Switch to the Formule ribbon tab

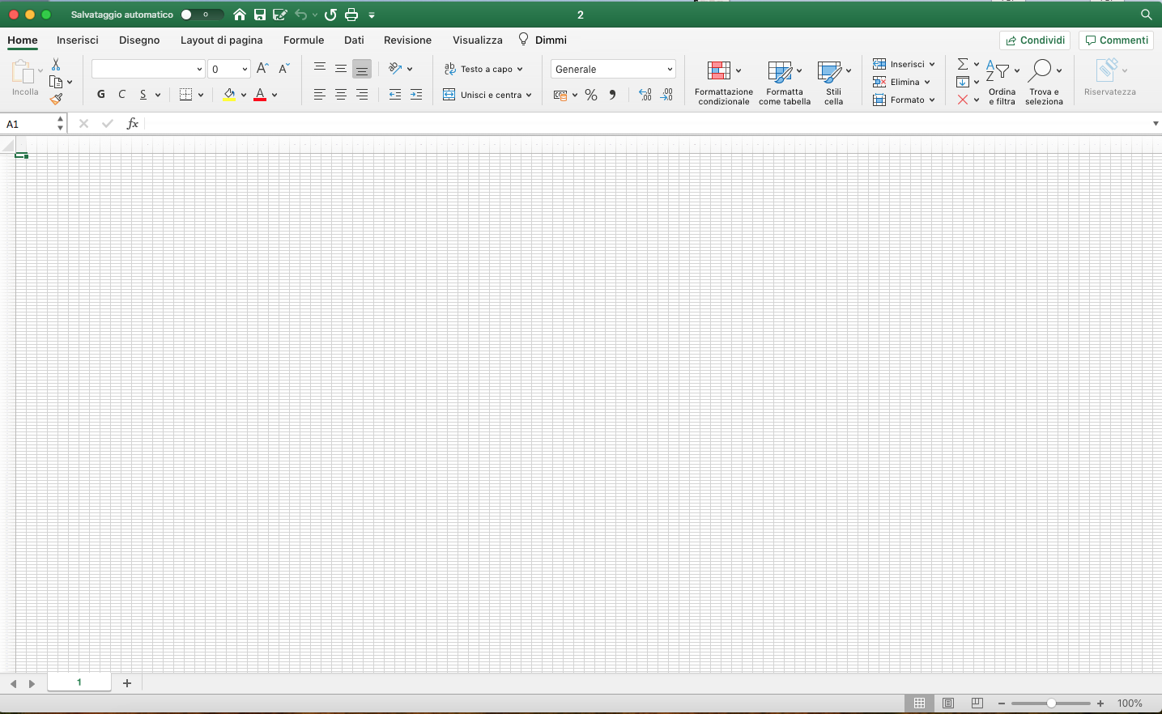click(304, 40)
